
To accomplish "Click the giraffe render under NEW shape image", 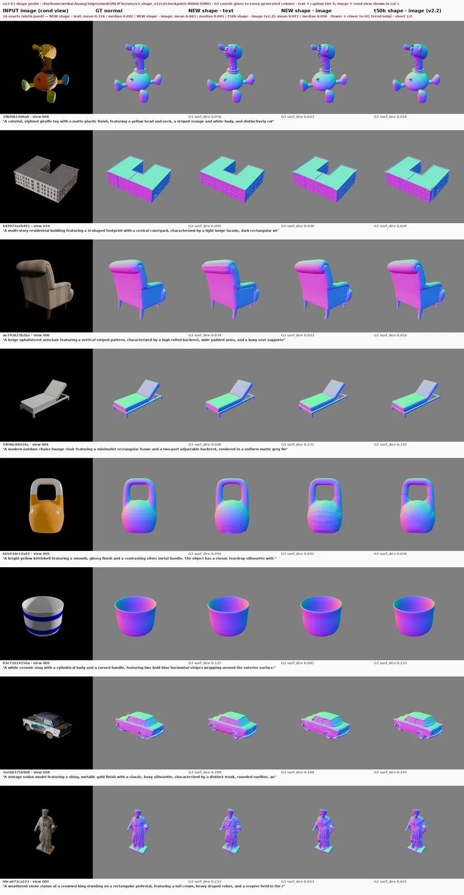I will point(324,68).
